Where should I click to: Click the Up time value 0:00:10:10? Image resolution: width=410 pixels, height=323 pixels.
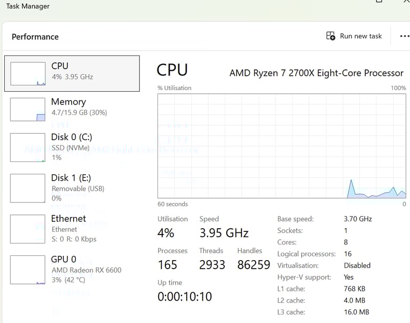pyautogui.click(x=185, y=297)
